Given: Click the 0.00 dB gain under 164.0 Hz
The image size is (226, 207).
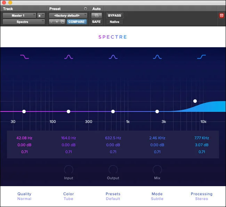Looking at the screenshot, I should pyautogui.click(x=68, y=145).
